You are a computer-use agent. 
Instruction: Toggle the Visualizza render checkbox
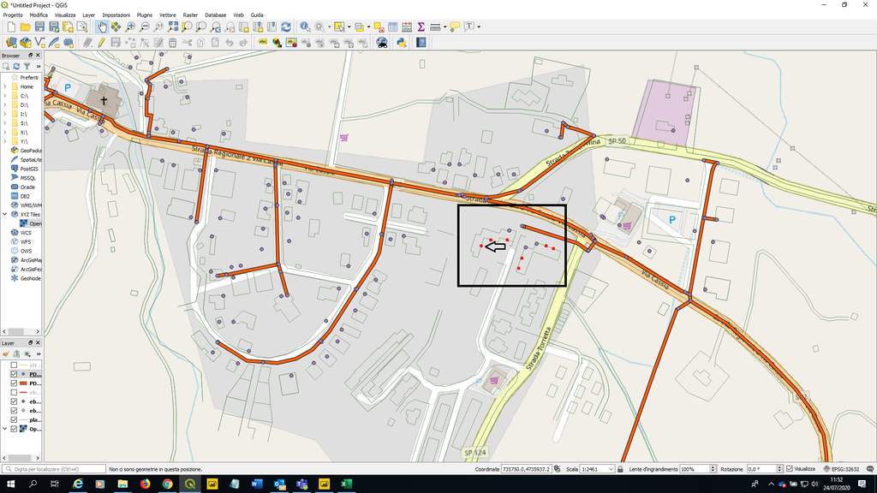790,469
